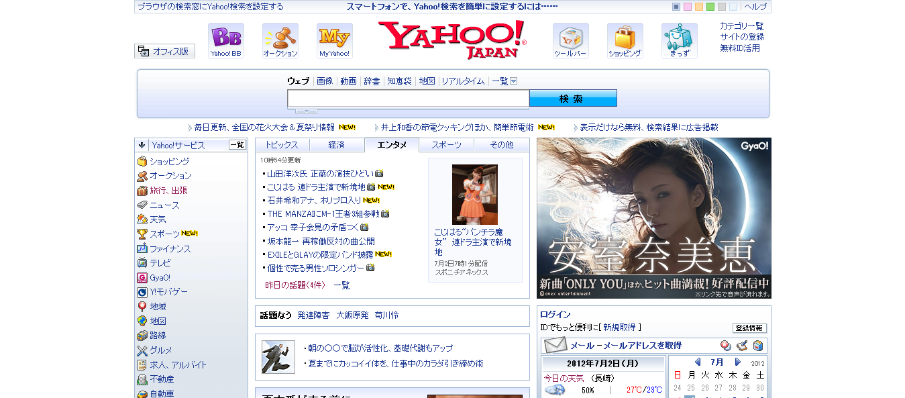Click the ファイナンス chart icon
905x398 pixels.
pos(142,248)
